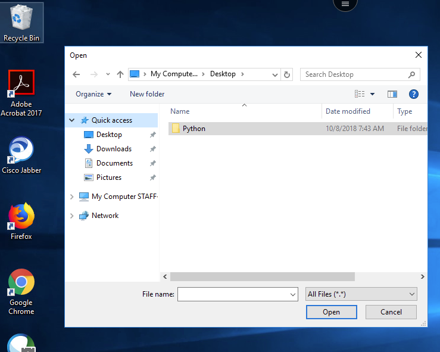This screenshot has width=440, height=352.
Task: Expand the My Computer STAFF node
Action: (72, 197)
